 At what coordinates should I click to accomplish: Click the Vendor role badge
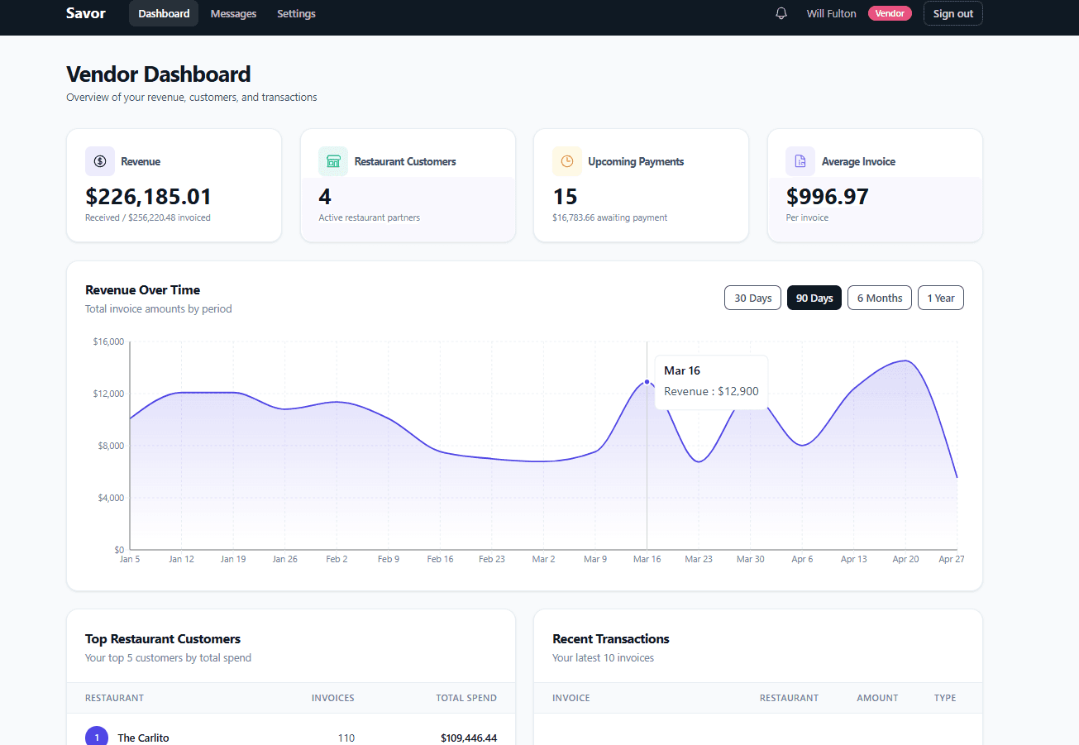(890, 13)
